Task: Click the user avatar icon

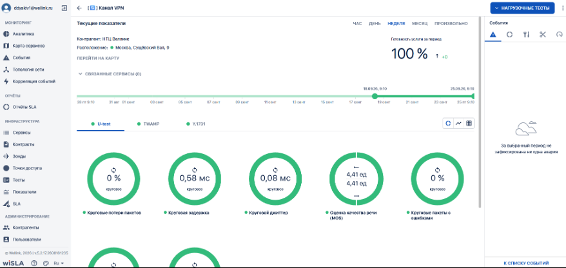Action: [x=6, y=8]
